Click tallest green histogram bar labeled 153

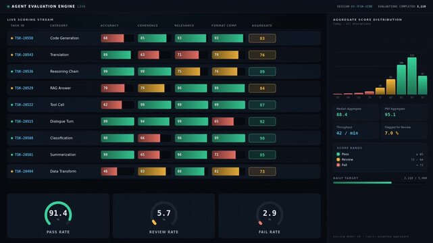(x=412, y=76)
